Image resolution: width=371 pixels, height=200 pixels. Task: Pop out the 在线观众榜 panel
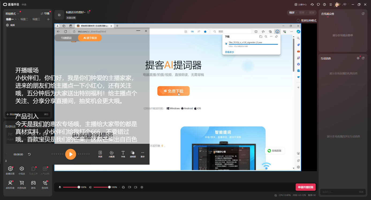point(363,14)
